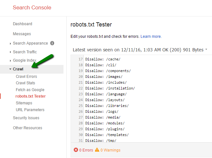This screenshot has width=212, height=158.
Task: Click line Disallow: /images/
Action: [104, 77]
